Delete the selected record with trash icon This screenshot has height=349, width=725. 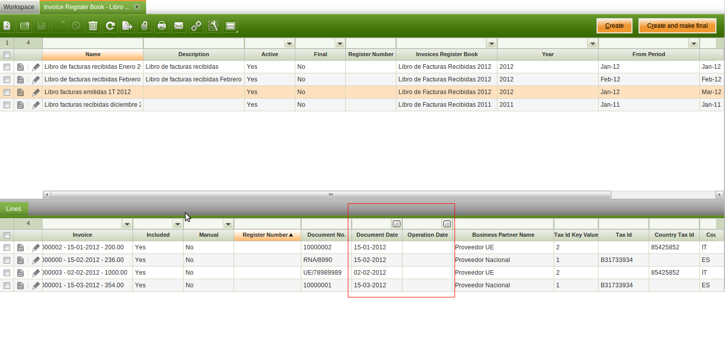(x=93, y=26)
